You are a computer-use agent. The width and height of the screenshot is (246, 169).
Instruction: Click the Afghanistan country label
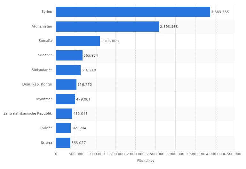[x=42, y=26]
